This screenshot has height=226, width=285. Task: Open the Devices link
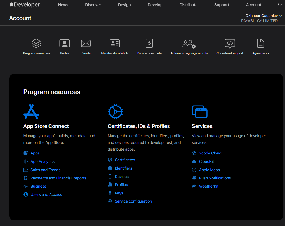click(122, 177)
